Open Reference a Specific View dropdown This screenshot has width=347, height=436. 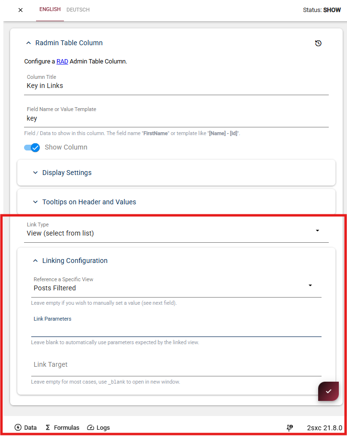pos(176,286)
